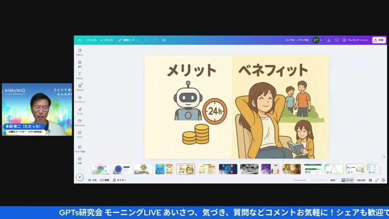Viewport: 389px width, 219px height.
Task: Select the gold coins stack illustration
Action: (x=196, y=134)
